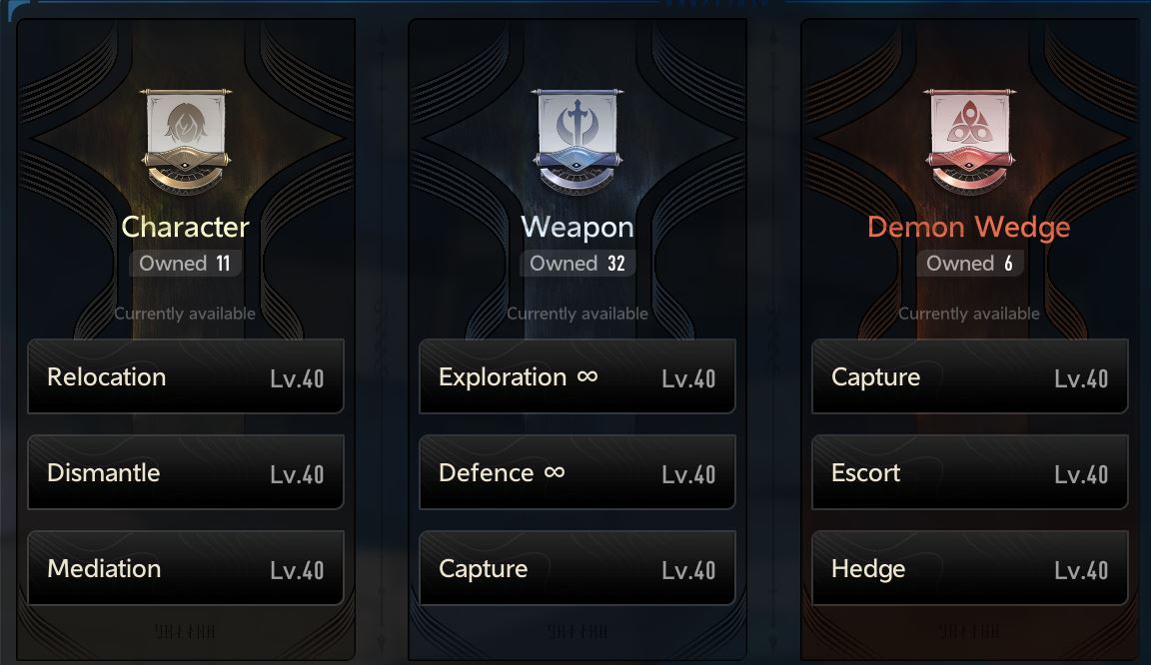Click the Character column title
Screen dimensions: 1151x665
point(185,227)
